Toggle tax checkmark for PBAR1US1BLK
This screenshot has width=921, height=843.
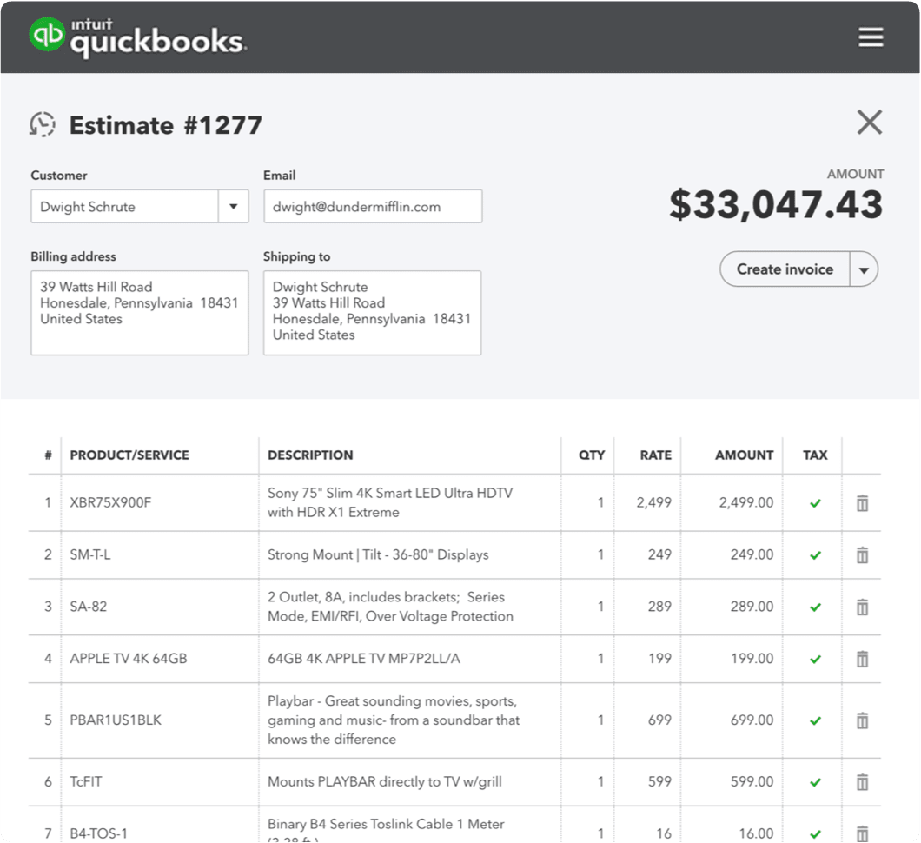[x=815, y=720]
